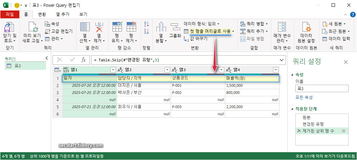Open the 모든 속성 link

(x=304, y=97)
